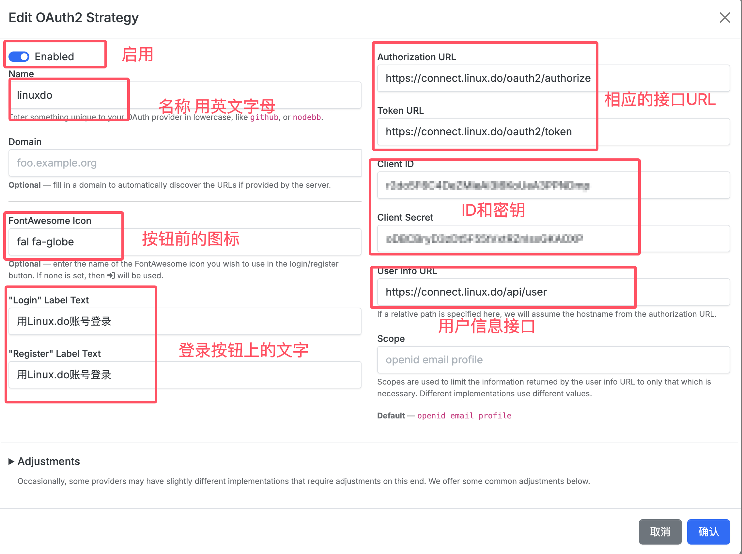
Task: Click the github example code text
Action: tap(264, 117)
